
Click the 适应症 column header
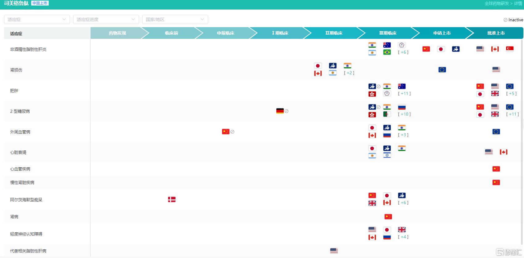coord(16,34)
